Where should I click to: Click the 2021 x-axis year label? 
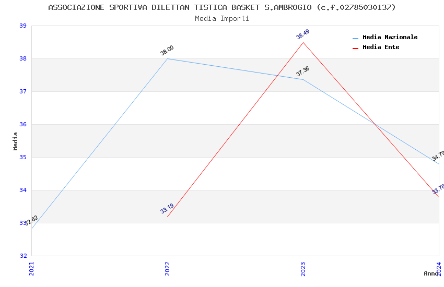coord(31,268)
